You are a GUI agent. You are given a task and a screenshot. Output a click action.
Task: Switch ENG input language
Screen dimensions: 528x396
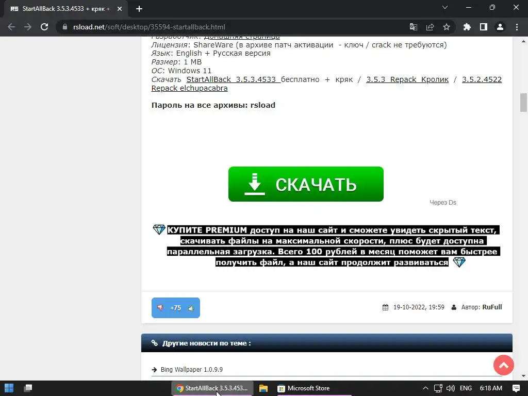466,388
